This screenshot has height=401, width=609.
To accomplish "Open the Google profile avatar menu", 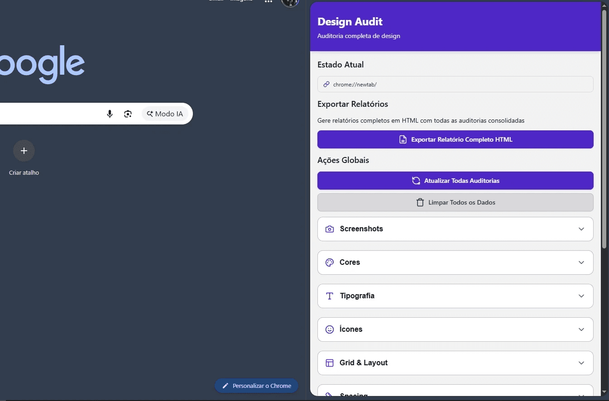I will click(x=290, y=3).
